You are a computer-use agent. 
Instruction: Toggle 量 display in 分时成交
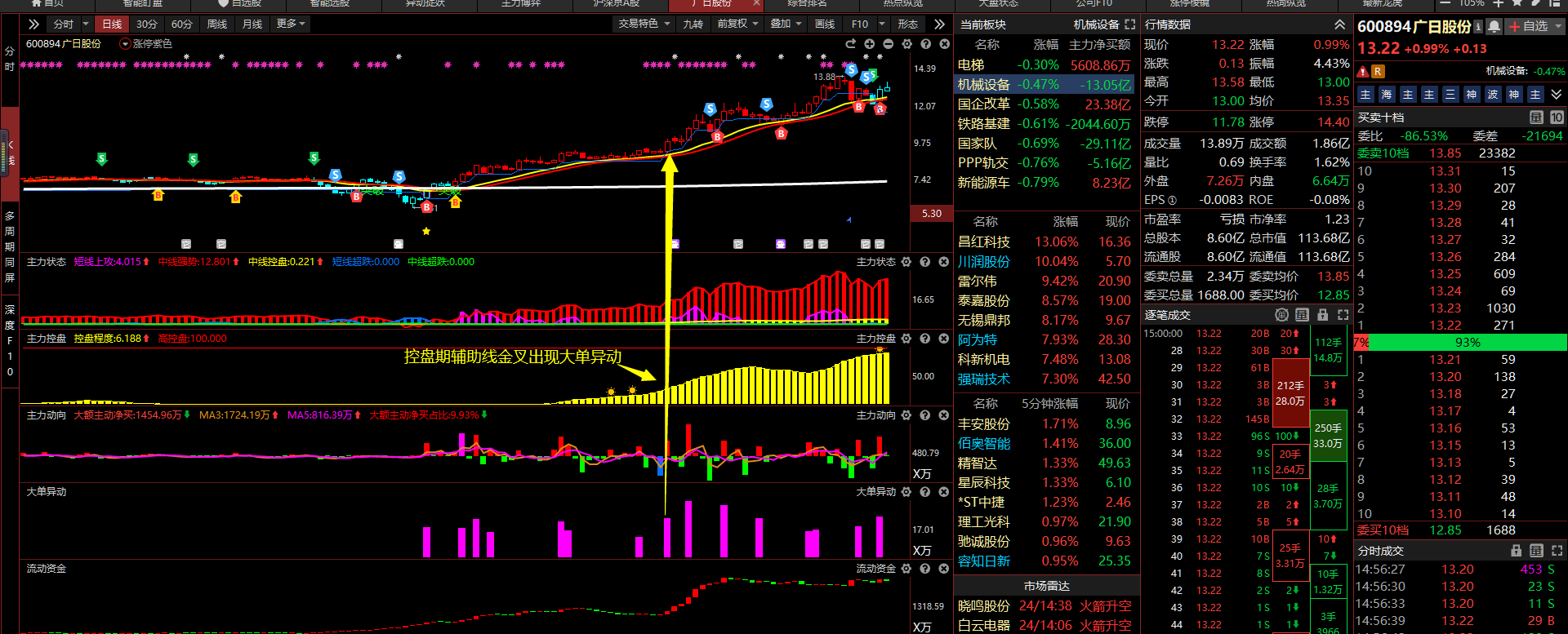[1536, 551]
